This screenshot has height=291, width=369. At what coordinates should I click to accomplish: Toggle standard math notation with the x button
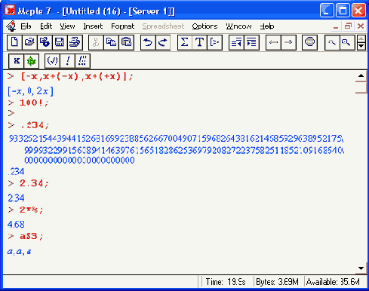pyautogui.click(x=17, y=61)
